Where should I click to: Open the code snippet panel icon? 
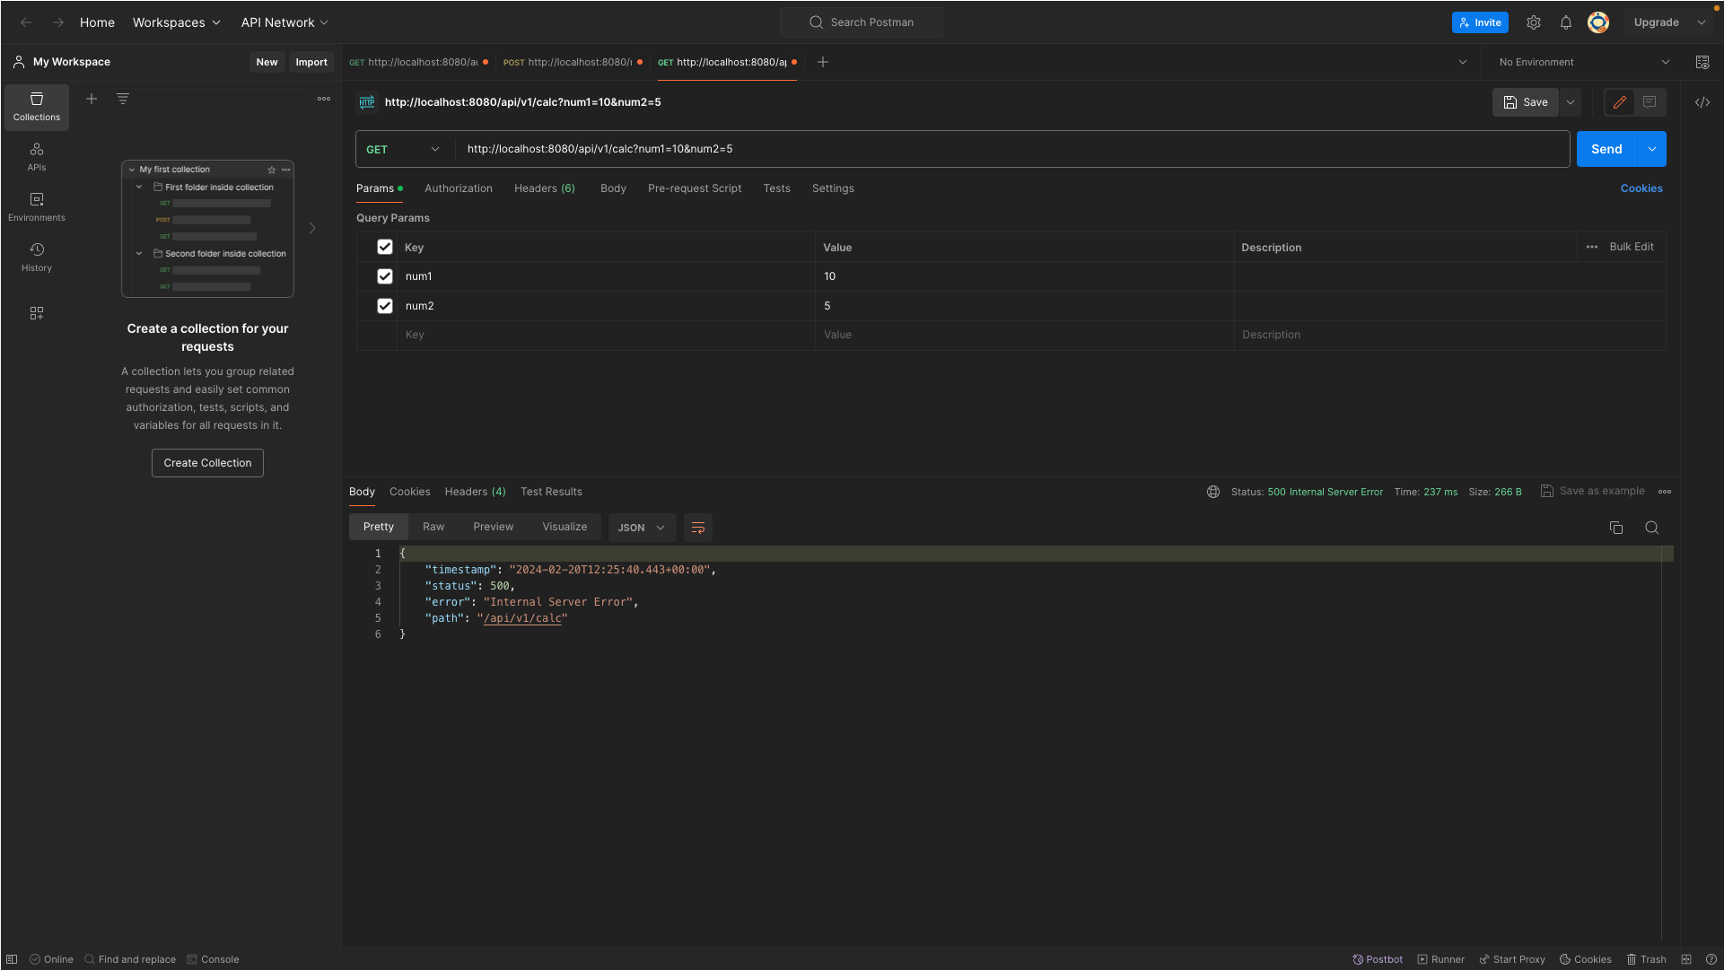[x=1702, y=102]
